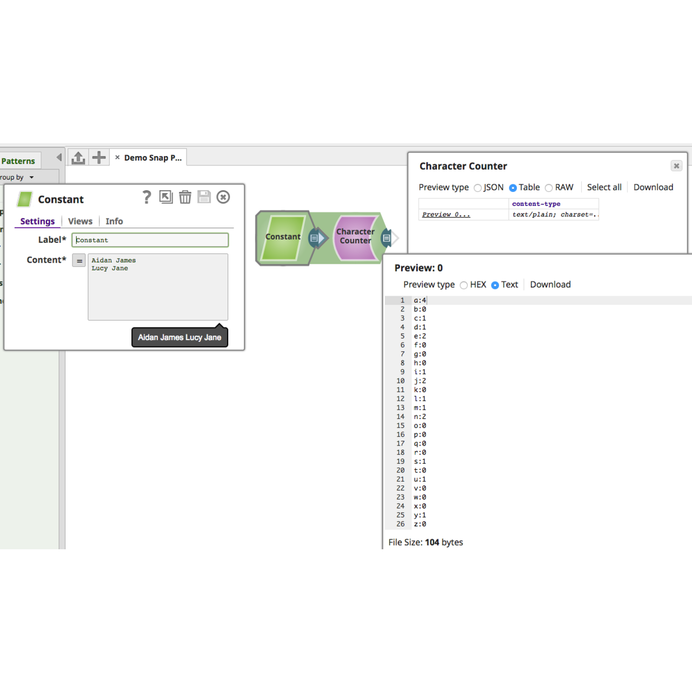Click inside the Label input field
Viewport: 692px width, 692px height.
click(150, 240)
